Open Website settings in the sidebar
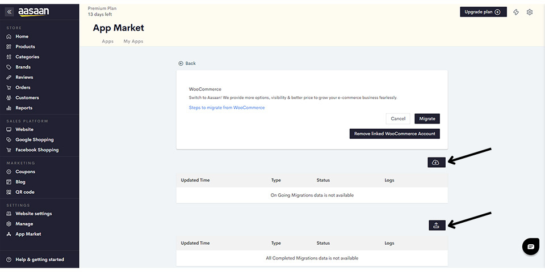 (x=33, y=214)
